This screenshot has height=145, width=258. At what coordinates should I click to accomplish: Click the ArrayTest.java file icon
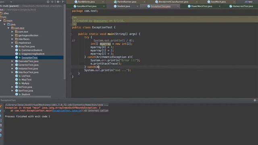(x=17, y=46)
